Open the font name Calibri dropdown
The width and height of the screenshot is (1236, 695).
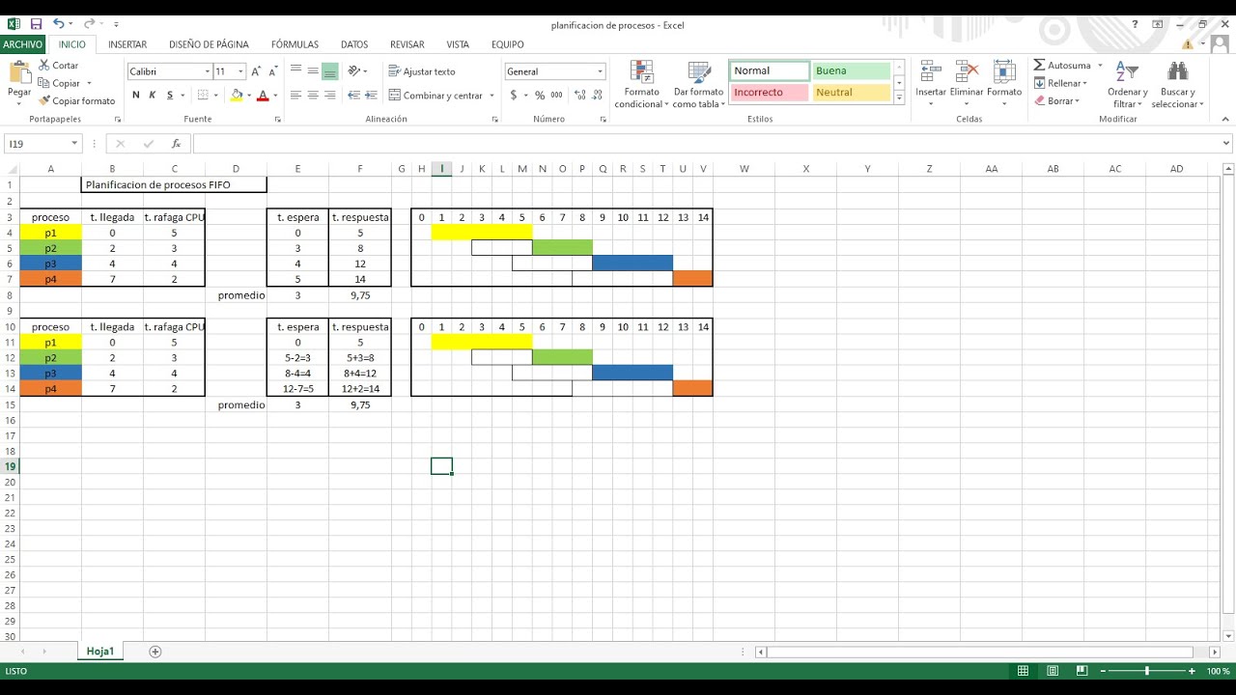click(x=208, y=71)
